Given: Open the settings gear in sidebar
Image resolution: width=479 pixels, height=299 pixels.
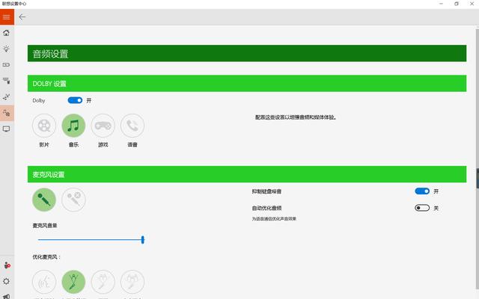Looking at the screenshot, I should click(7, 281).
